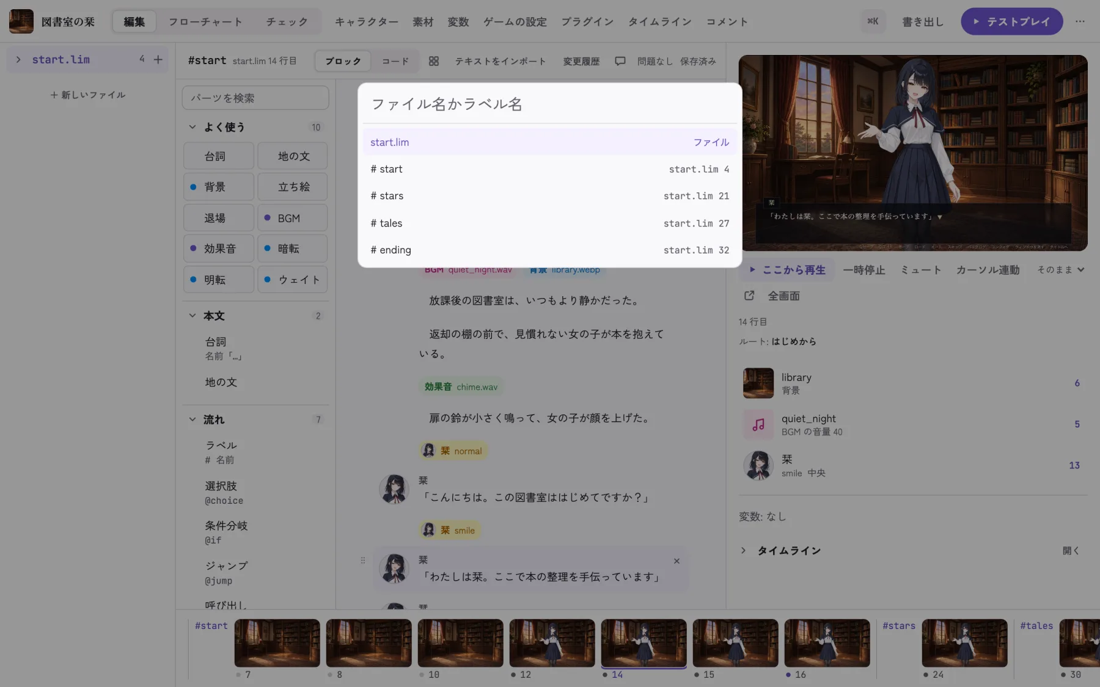Screen dimensions: 1100x687
Task: Click the quiet_night music note icon
Action: (758, 424)
